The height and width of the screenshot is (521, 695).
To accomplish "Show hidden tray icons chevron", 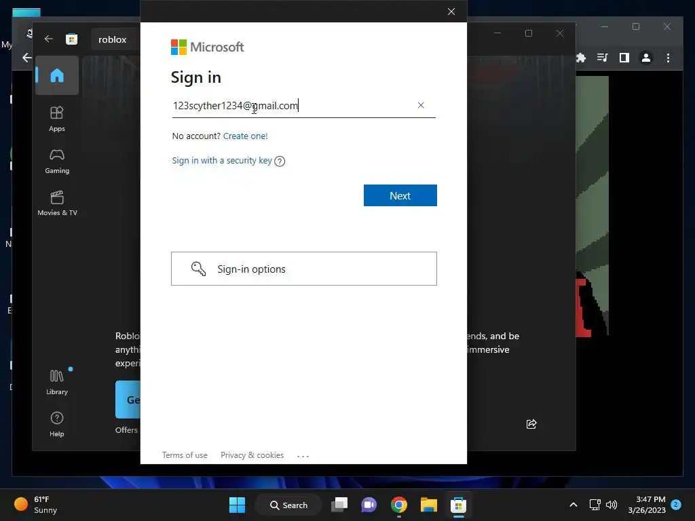I will [573, 505].
